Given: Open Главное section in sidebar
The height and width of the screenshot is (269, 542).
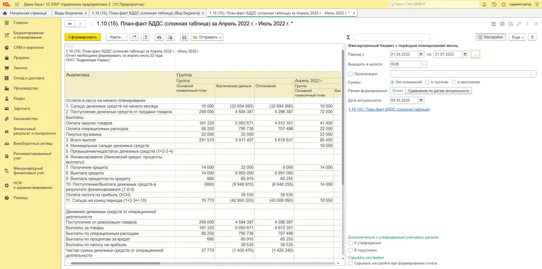Looking at the screenshot, I should tap(21, 23).
